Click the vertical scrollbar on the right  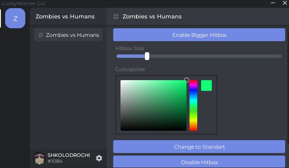[288, 87]
